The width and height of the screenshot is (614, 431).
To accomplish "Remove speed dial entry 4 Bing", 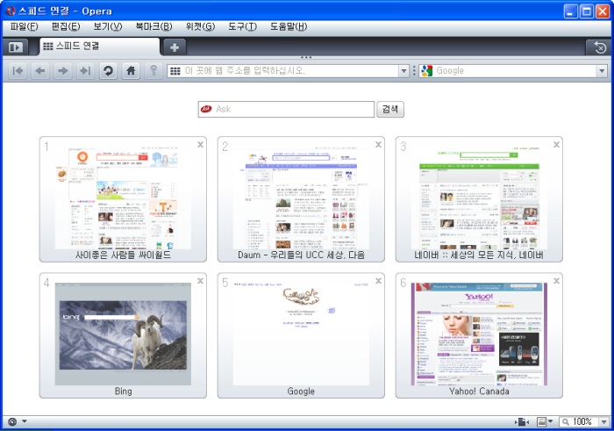I will pos(200,281).
